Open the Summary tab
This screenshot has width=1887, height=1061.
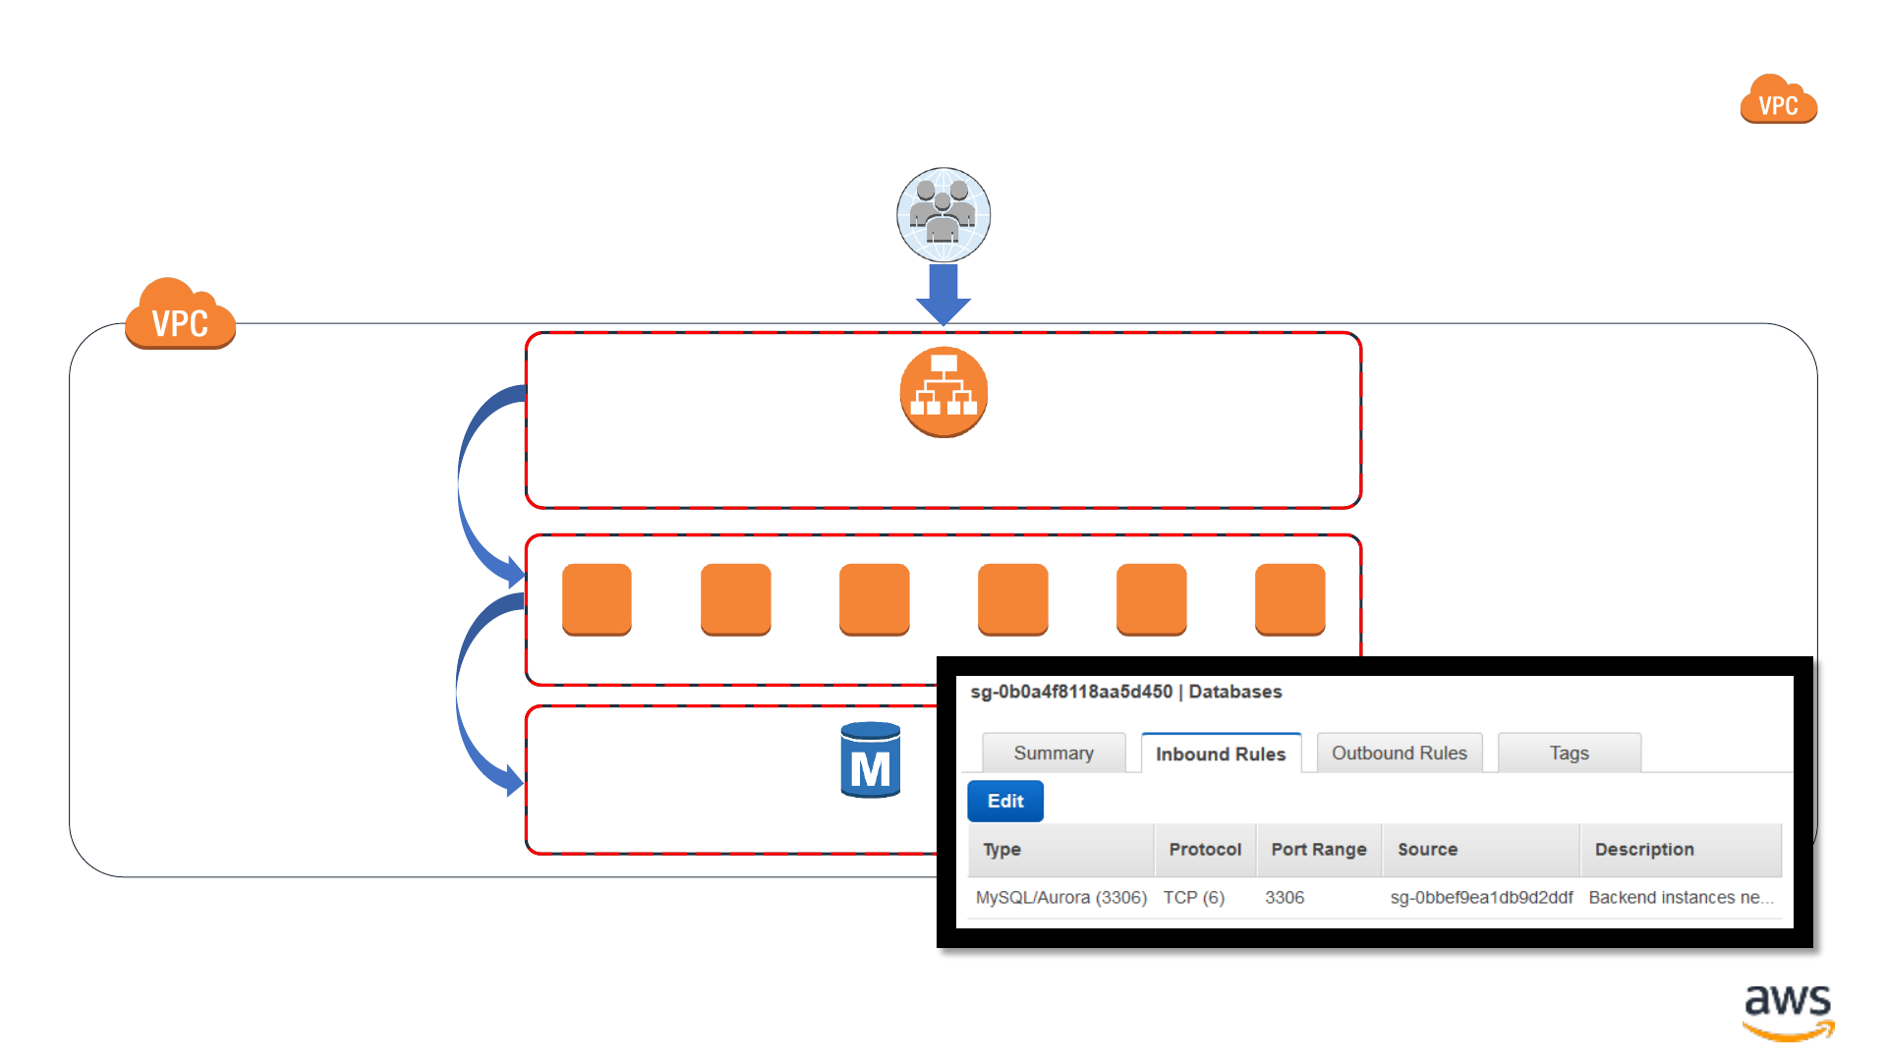(1054, 753)
